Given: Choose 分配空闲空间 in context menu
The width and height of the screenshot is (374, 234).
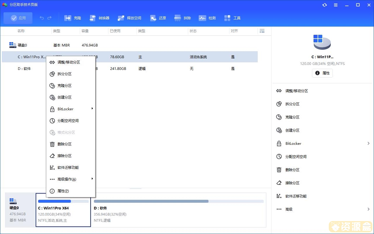Looking at the screenshot, I should 71,121.
